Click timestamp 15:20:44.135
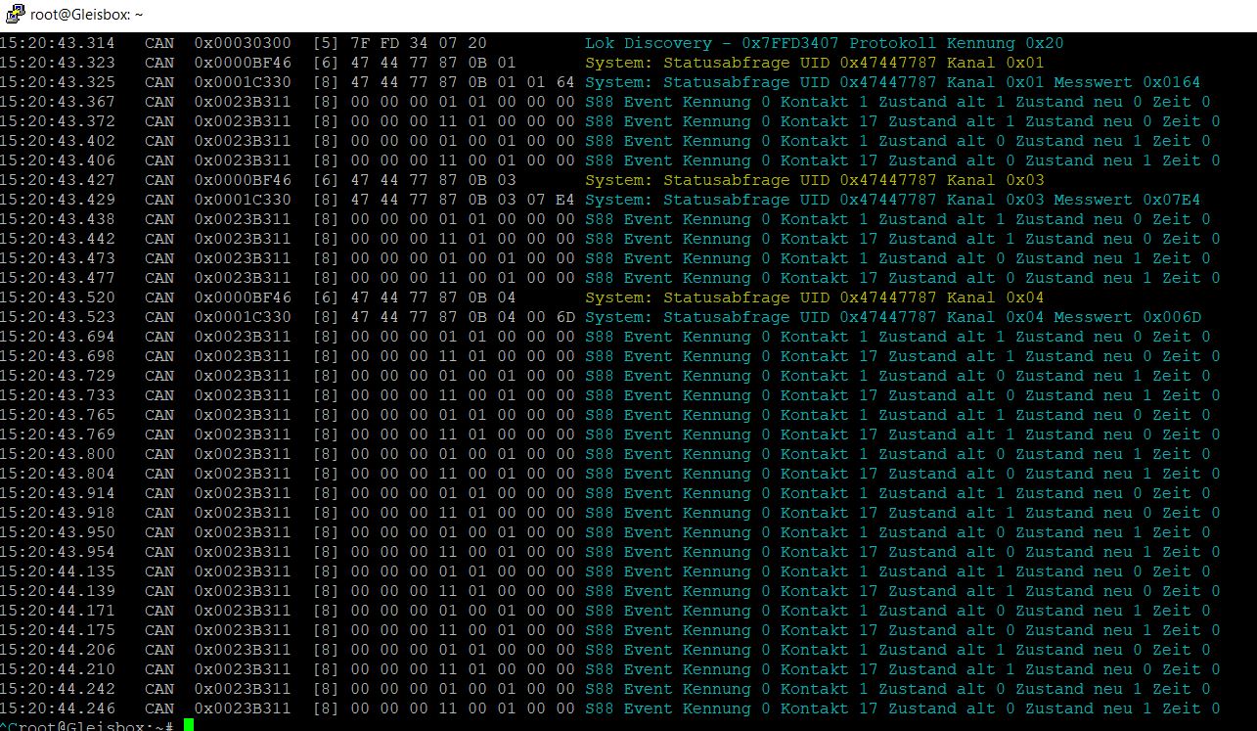 click(x=58, y=571)
